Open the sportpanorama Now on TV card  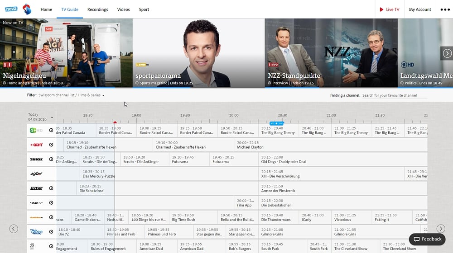pyautogui.click(x=198, y=53)
